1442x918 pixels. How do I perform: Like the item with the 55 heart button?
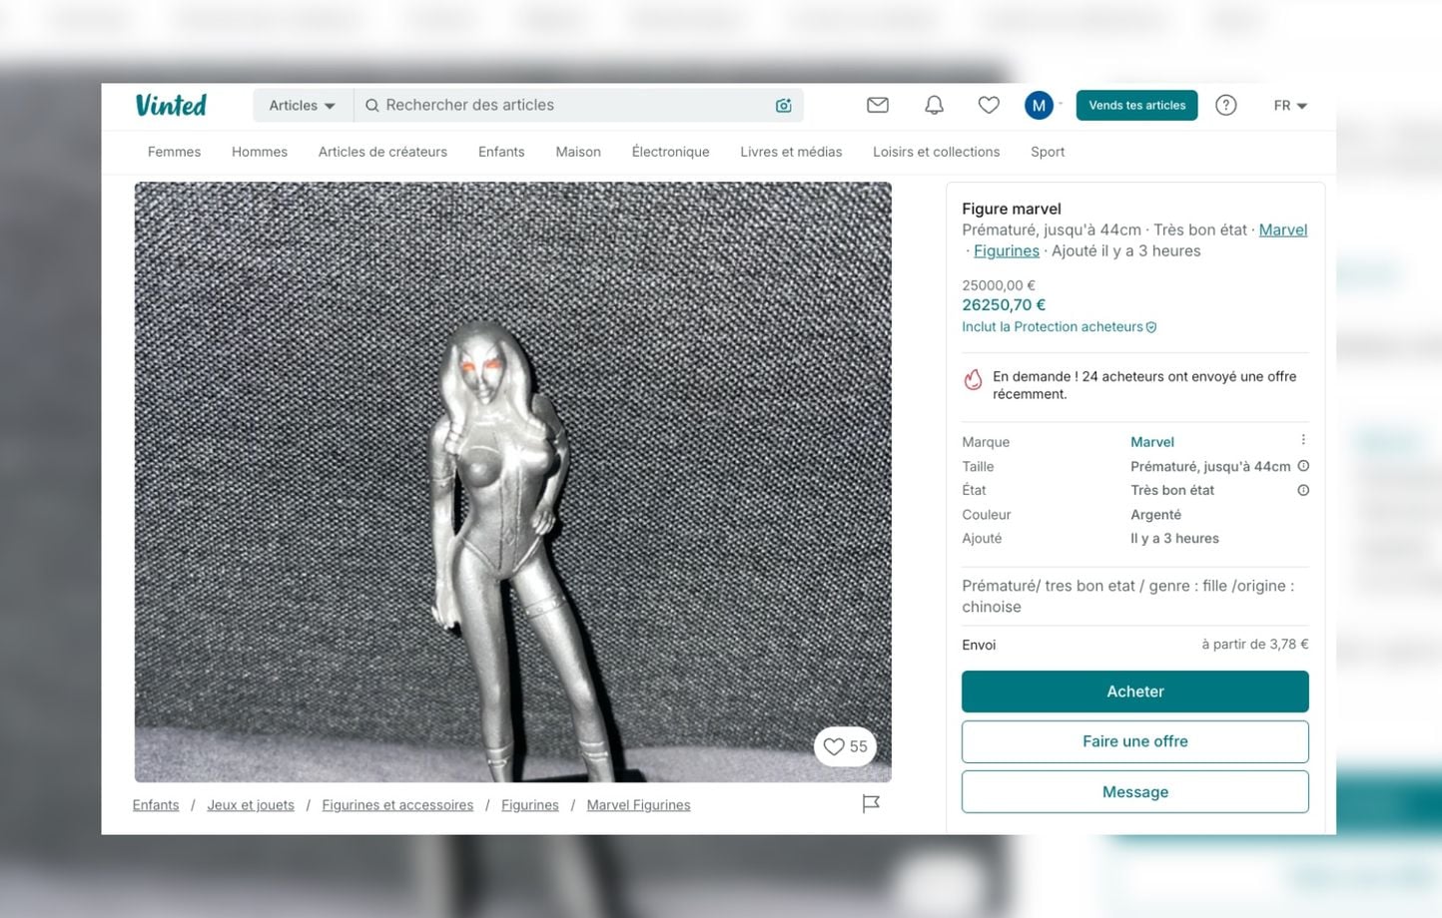pyautogui.click(x=845, y=746)
